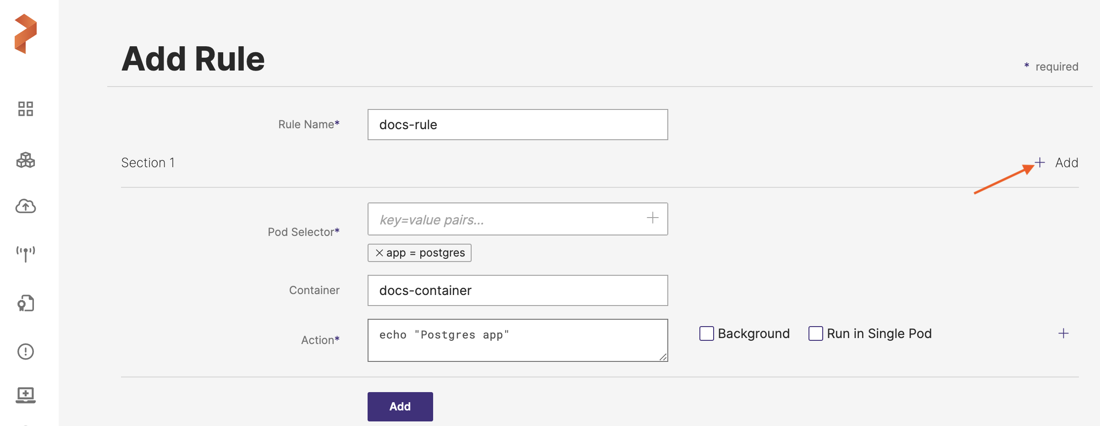
Task: Click plus icon inside Pod Selector field
Action: [x=652, y=218]
